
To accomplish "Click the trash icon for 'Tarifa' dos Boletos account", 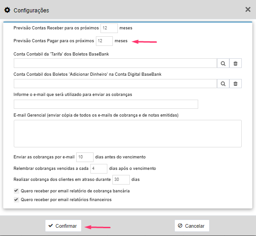I will [235, 63].
